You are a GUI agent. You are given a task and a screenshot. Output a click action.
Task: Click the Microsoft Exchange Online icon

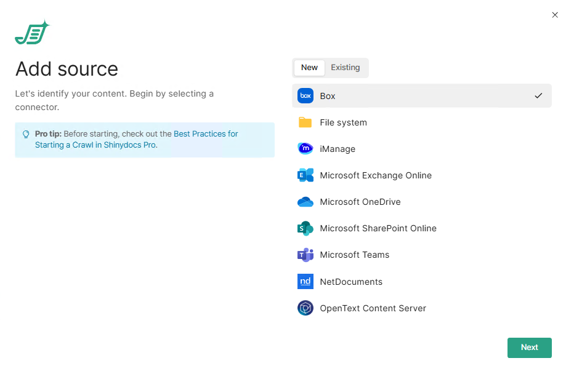305,175
